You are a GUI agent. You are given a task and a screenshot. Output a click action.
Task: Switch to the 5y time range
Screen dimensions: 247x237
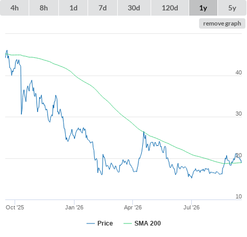232,8
